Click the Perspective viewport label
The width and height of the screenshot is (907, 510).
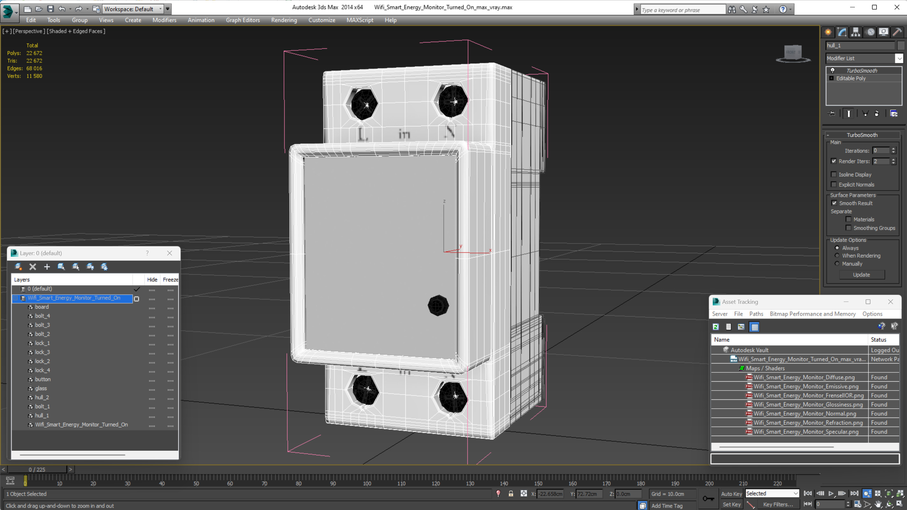coord(29,31)
